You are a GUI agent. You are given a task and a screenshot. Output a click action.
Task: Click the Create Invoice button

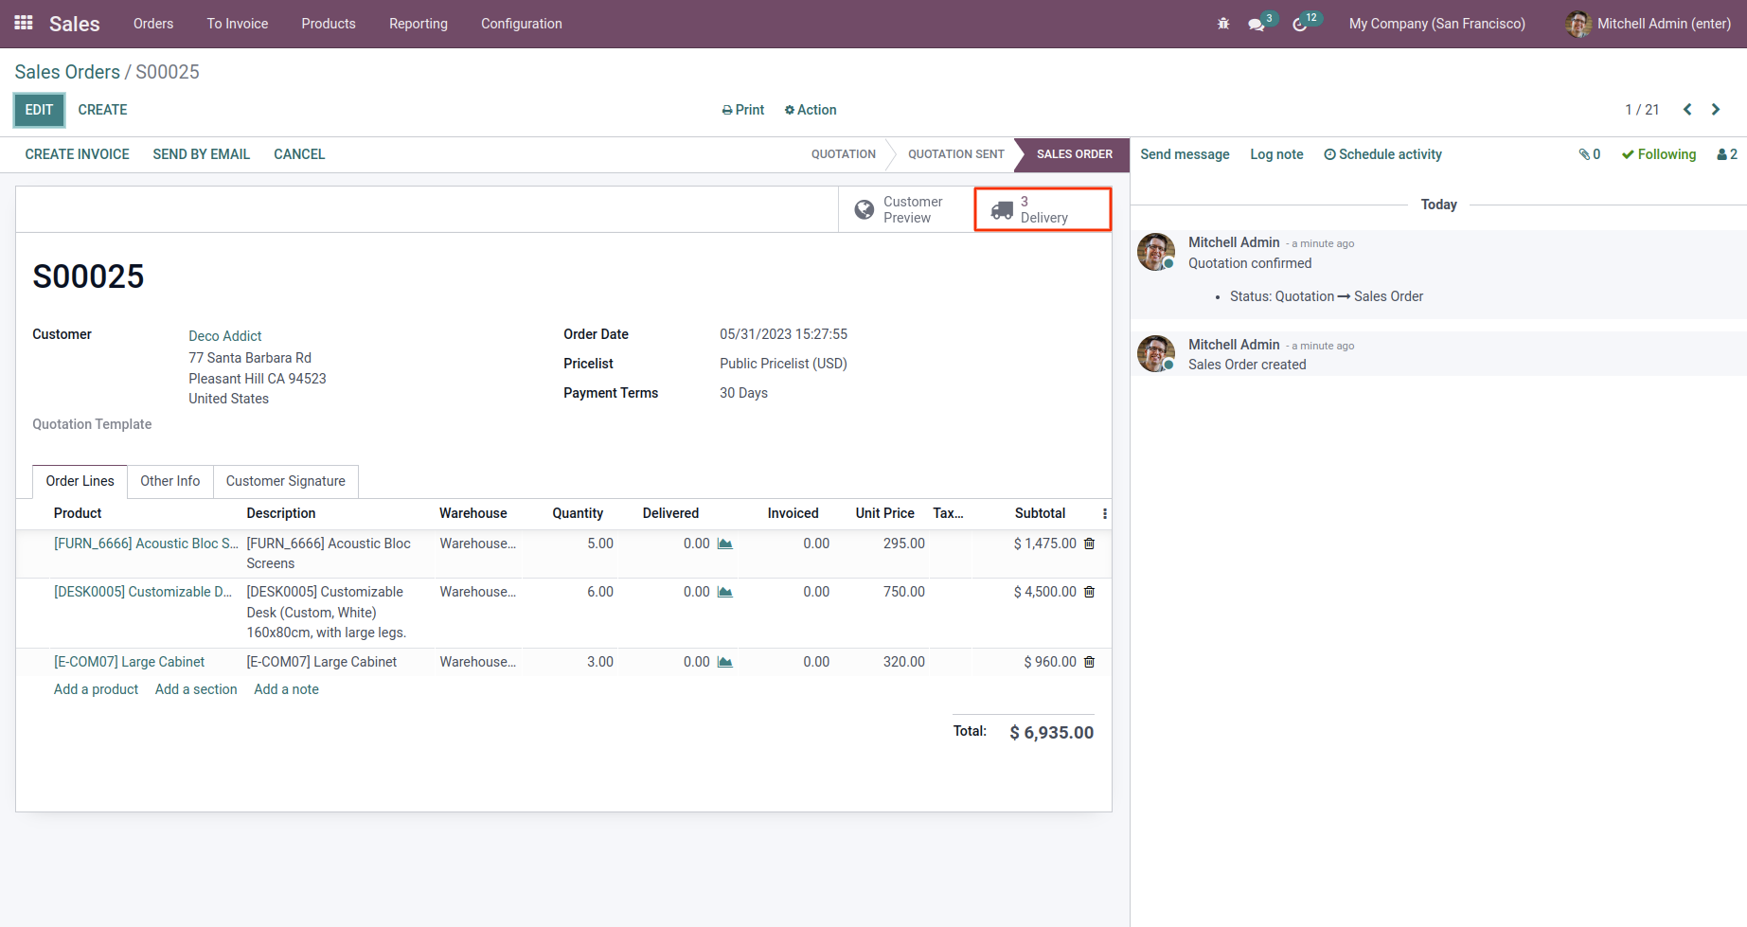[77, 154]
